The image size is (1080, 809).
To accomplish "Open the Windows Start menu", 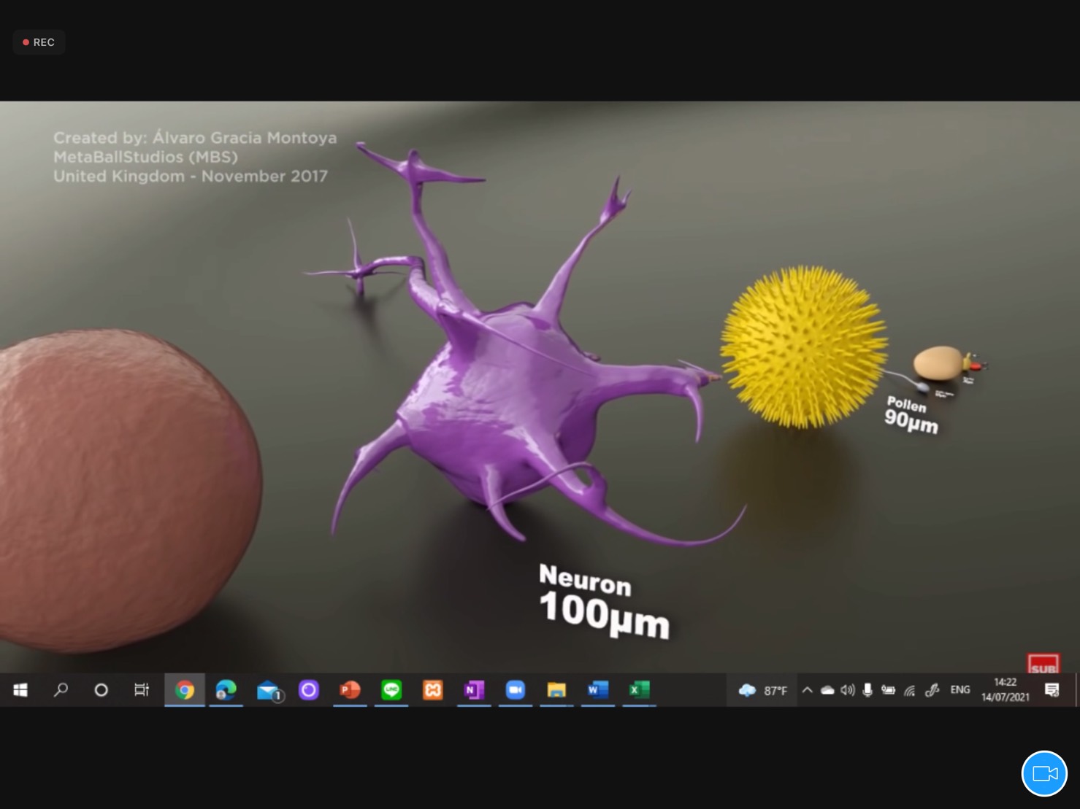I will pos(20,689).
